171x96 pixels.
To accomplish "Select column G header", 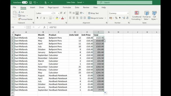I will click(x=109, y=32).
